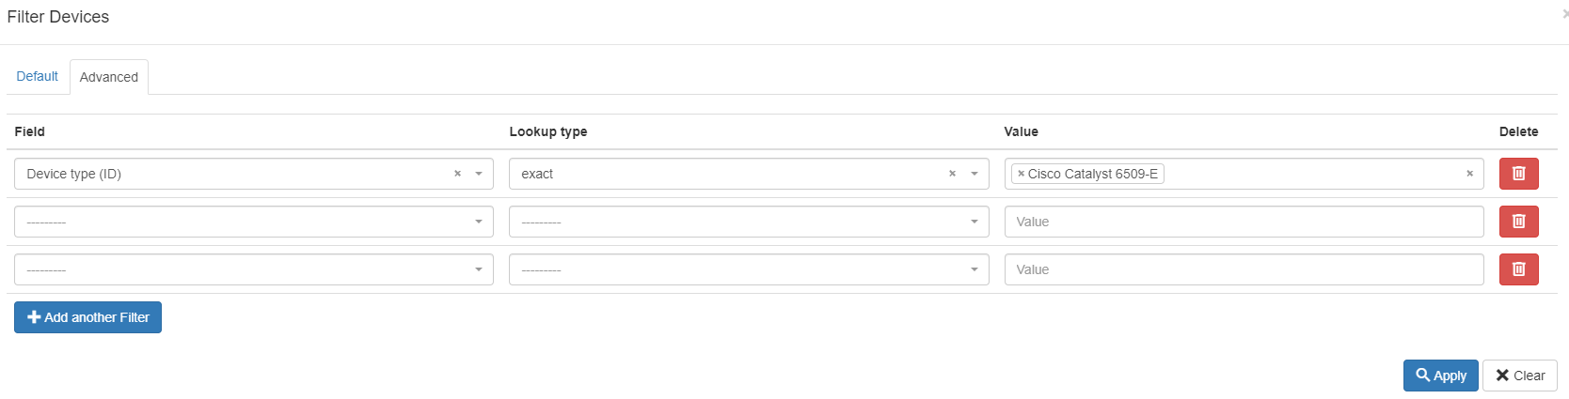This screenshot has height=399, width=1569.
Task: Click the trash icon in the second filter row
Action: pos(1518,222)
